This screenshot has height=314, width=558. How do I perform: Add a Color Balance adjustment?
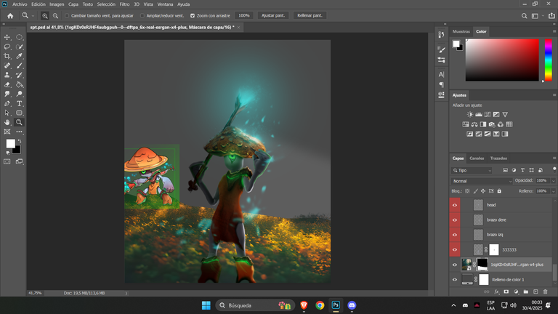(474, 124)
